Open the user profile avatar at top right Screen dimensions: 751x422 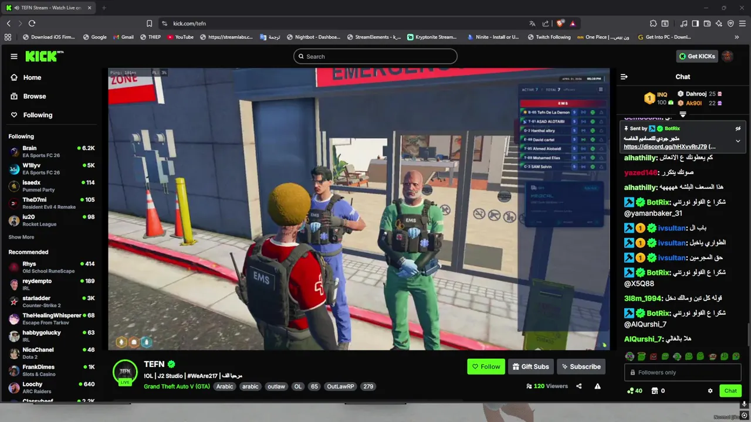728,56
